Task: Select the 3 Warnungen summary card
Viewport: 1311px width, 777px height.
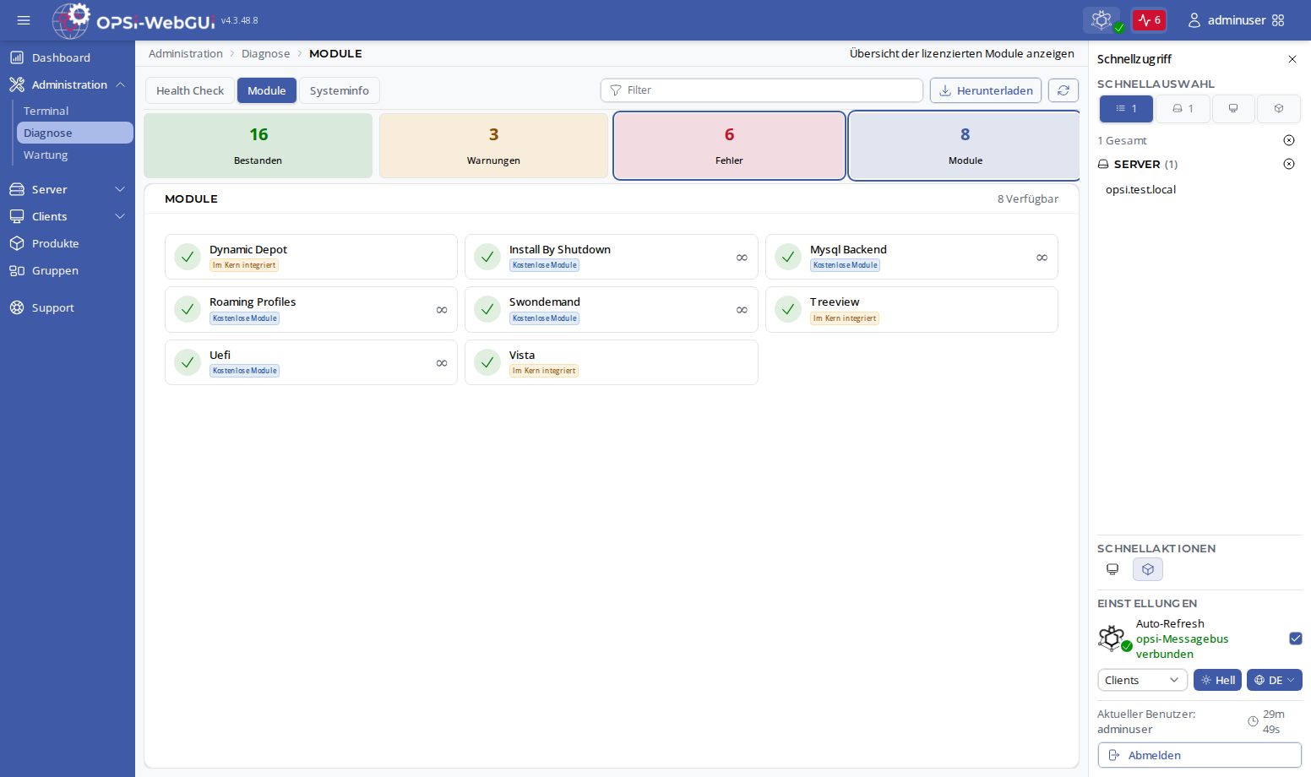Action: point(493,145)
